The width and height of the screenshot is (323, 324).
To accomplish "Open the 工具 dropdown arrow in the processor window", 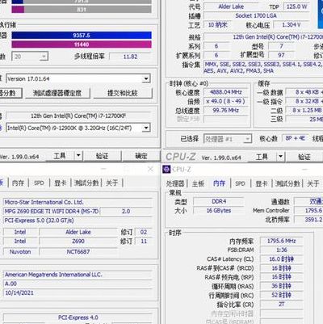I will 280,157.
